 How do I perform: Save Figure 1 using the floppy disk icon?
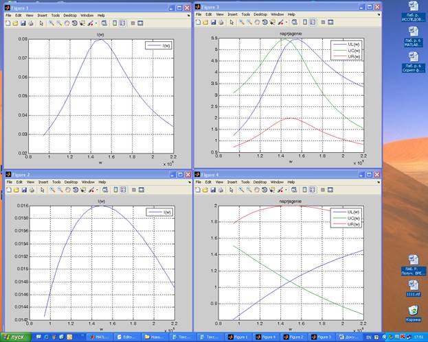[x=23, y=23]
